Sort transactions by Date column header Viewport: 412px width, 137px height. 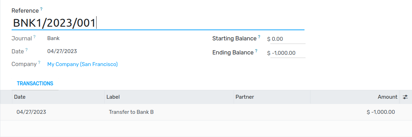(x=59, y=97)
